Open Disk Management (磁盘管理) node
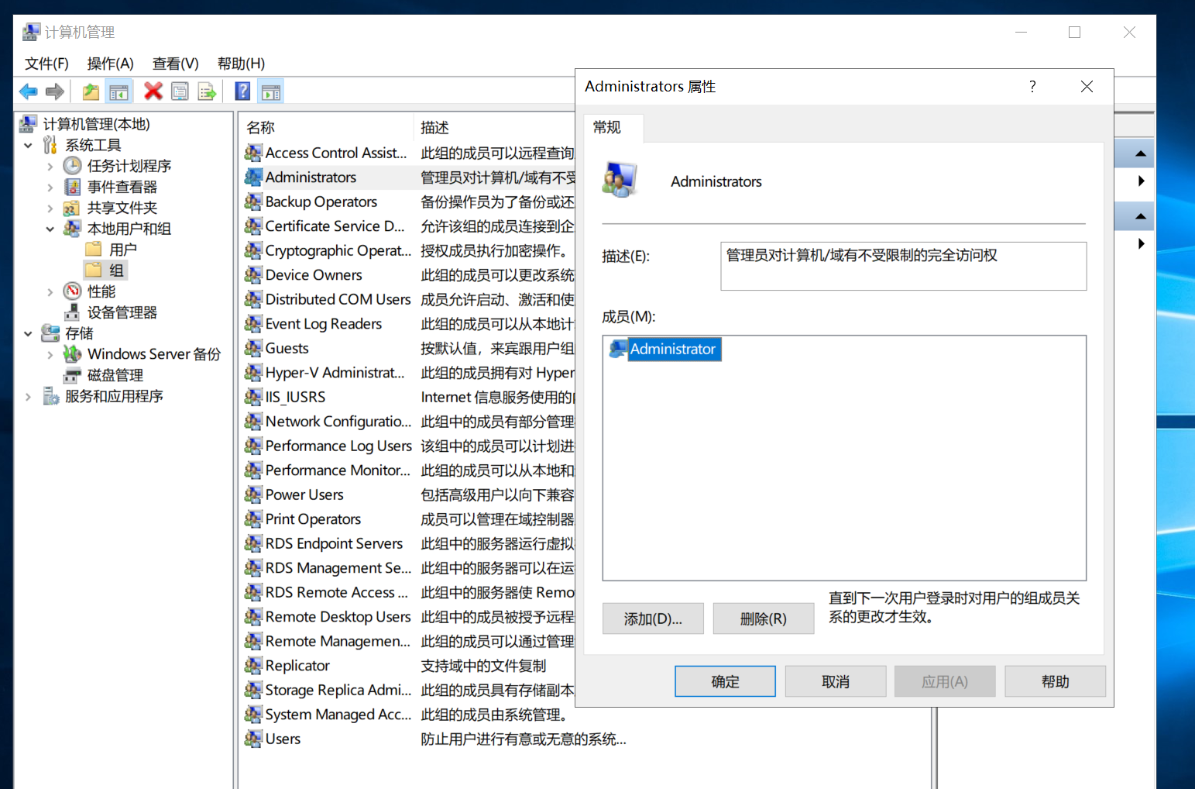Screen dimensions: 1195x789 tap(115, 375)
